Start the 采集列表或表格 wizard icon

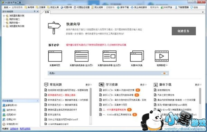point(82,56)
